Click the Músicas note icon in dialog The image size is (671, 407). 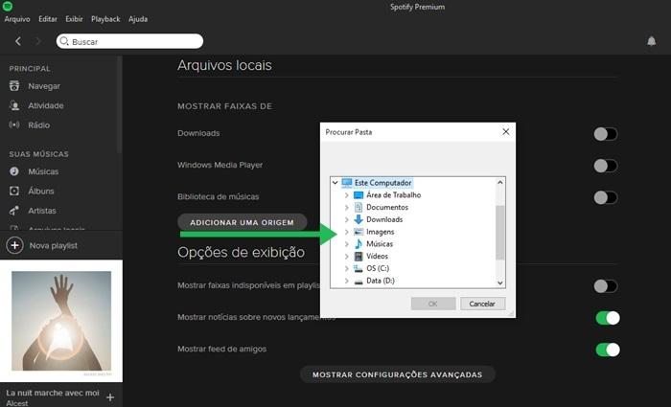coord(359,244)
